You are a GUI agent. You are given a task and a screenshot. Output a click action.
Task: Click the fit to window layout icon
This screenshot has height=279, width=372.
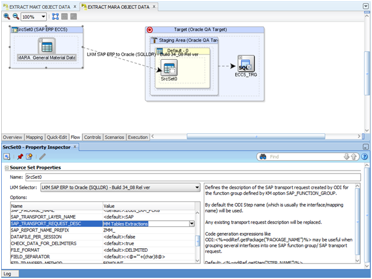coord(55,17)
